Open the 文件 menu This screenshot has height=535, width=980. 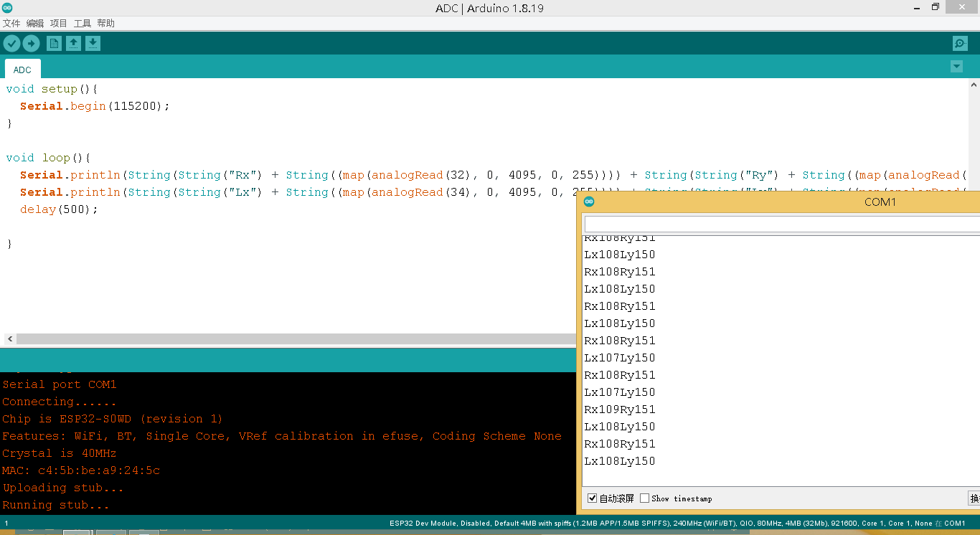tap(11, 24)
